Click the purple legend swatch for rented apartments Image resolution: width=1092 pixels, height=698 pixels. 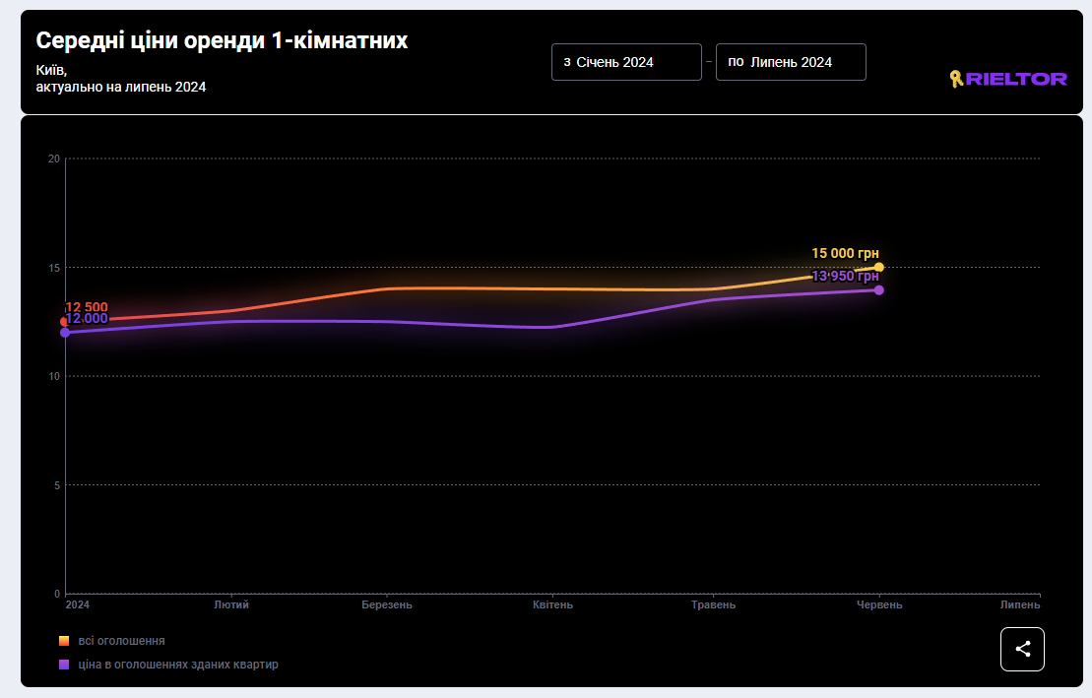64,665
